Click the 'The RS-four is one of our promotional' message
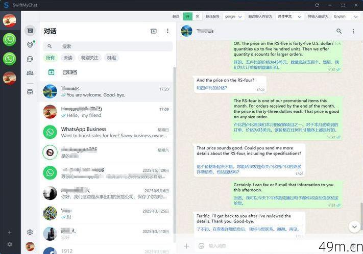The image size is (363, 254). [x=286, y=118]
